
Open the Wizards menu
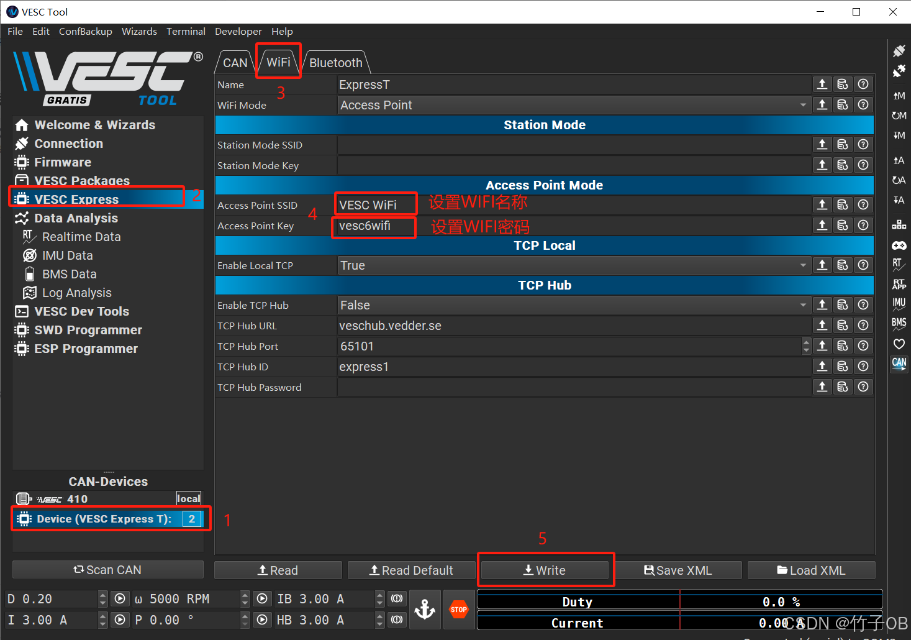(139, 31)
